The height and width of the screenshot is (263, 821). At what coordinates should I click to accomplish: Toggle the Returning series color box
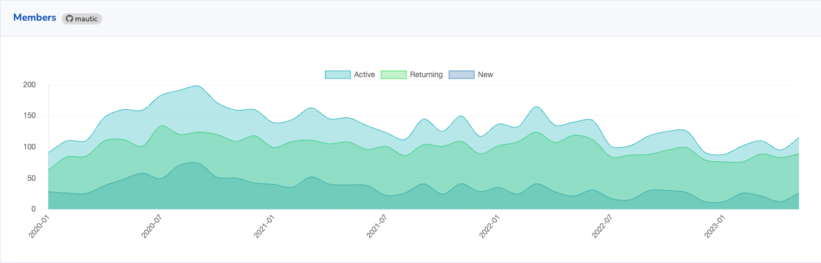(393, 75)
